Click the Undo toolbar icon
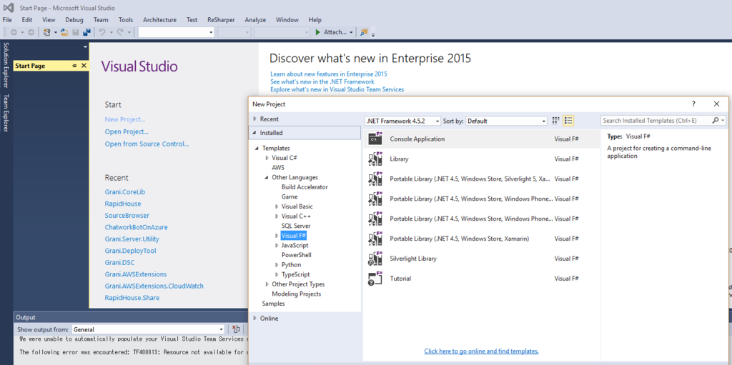732x365 pixels. click(x=102, y=32)
